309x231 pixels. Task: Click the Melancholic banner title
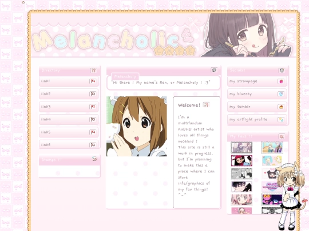(x=105, y=40)
